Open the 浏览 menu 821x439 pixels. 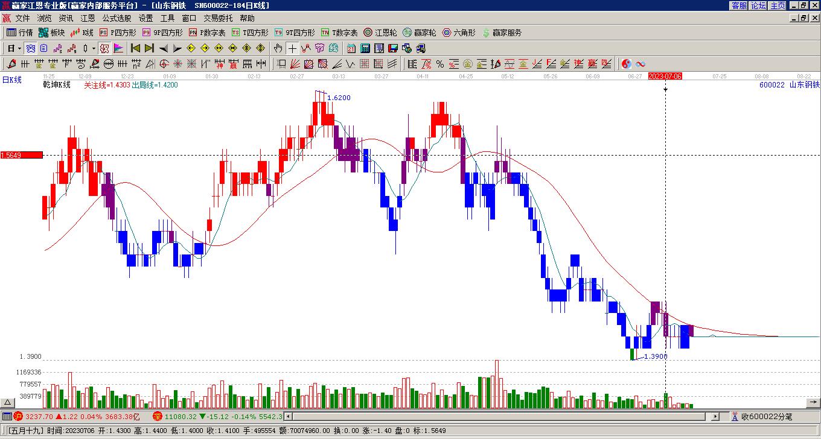pyautogui.click(x=44, y=18)
